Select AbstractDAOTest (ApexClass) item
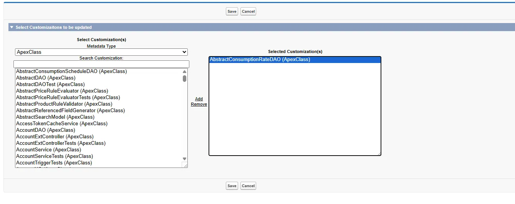The width and height of the screenshot is (515, 204). click(x=50, y=84)
